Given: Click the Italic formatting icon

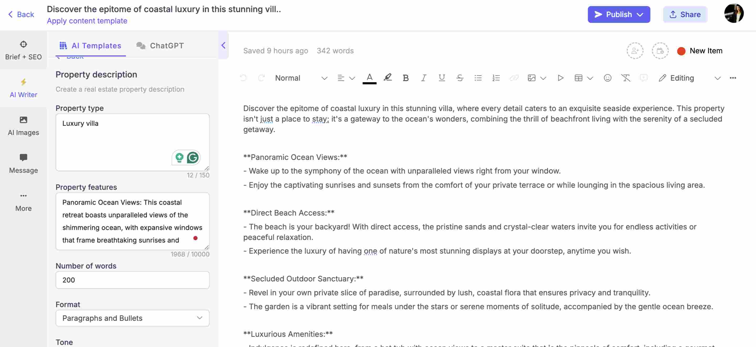Looking at the screenshot, I should coord(423,78).
